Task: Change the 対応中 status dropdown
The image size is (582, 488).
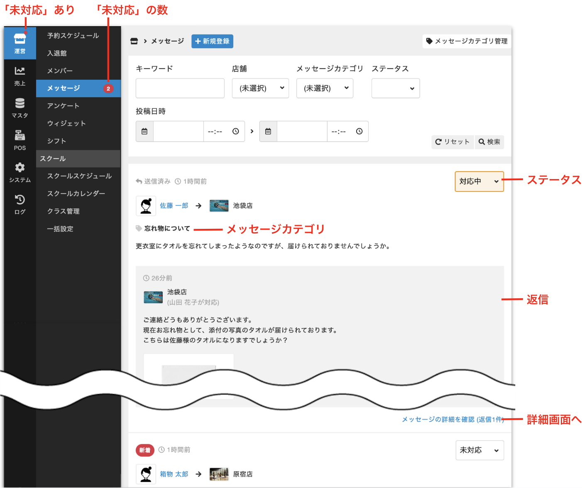Action: (x=479, y=181)
